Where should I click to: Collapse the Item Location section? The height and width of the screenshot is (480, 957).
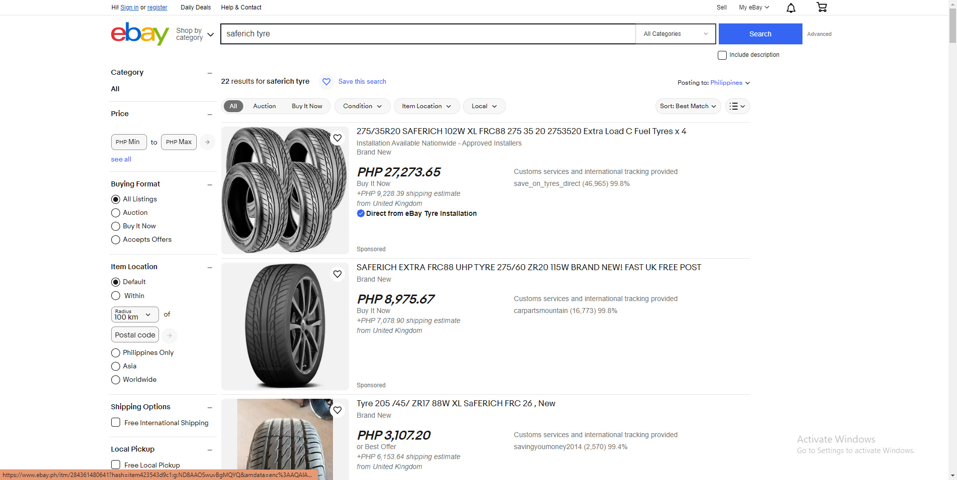[210, 267]
